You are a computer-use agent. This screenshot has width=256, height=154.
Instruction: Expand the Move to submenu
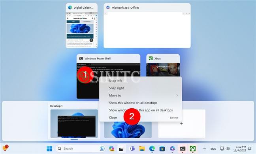click(140, 95)
